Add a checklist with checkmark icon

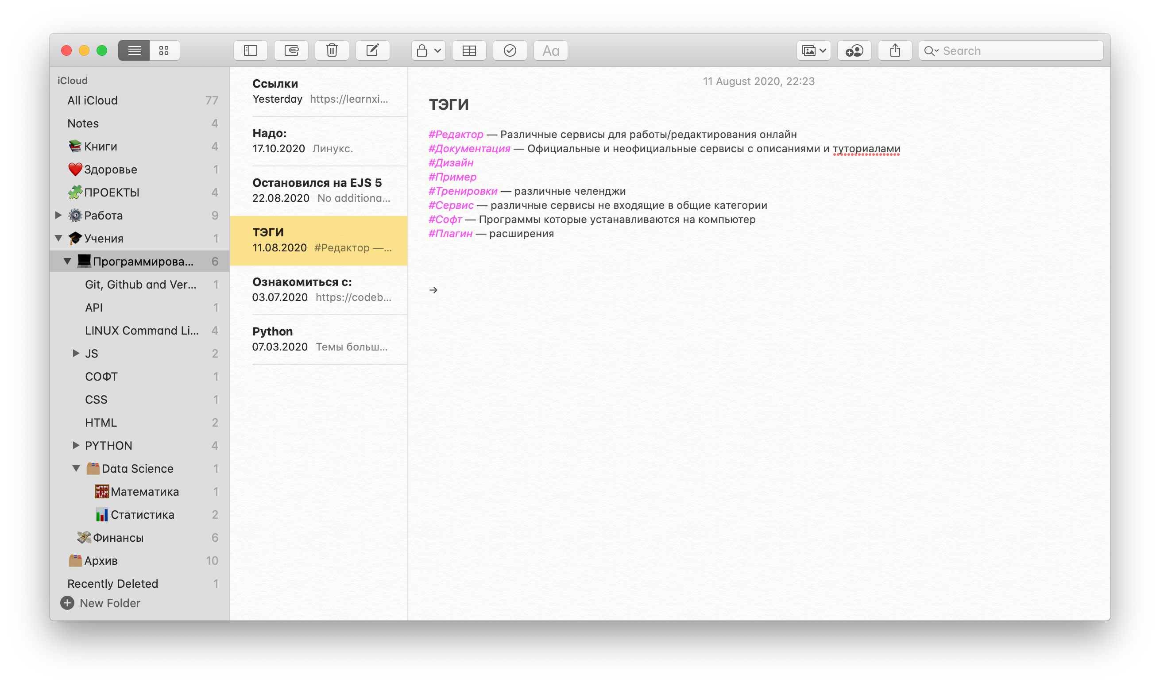point(510,50)
